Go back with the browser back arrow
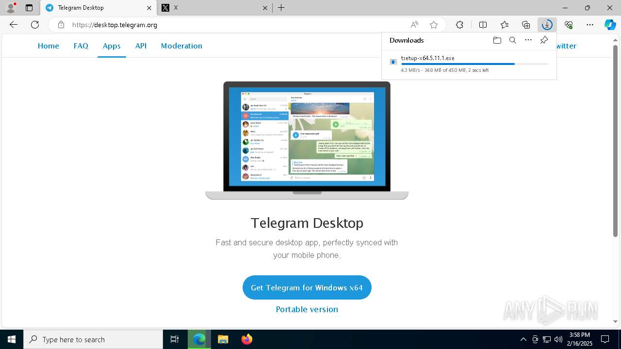 click(14, 25)
